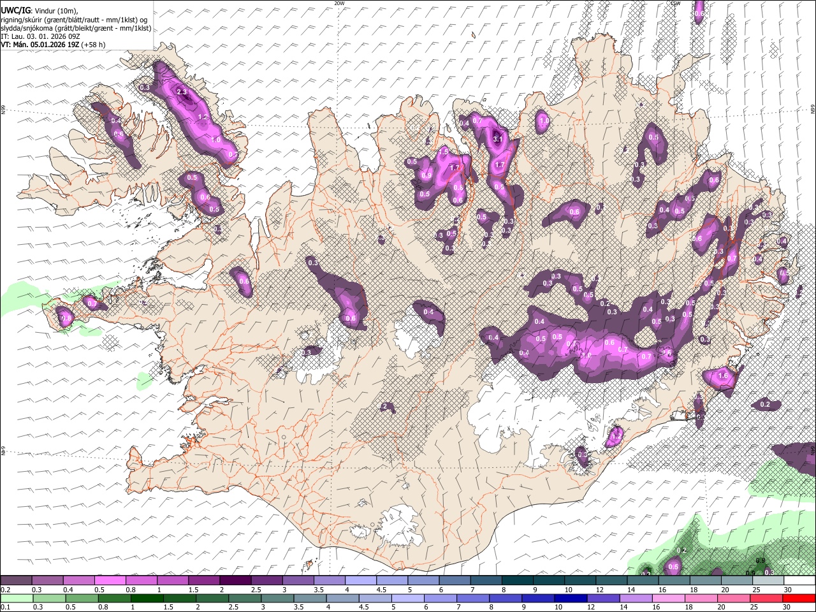Click the 1.2 snowfall value in Westfjords

click(x=203, y=117)
